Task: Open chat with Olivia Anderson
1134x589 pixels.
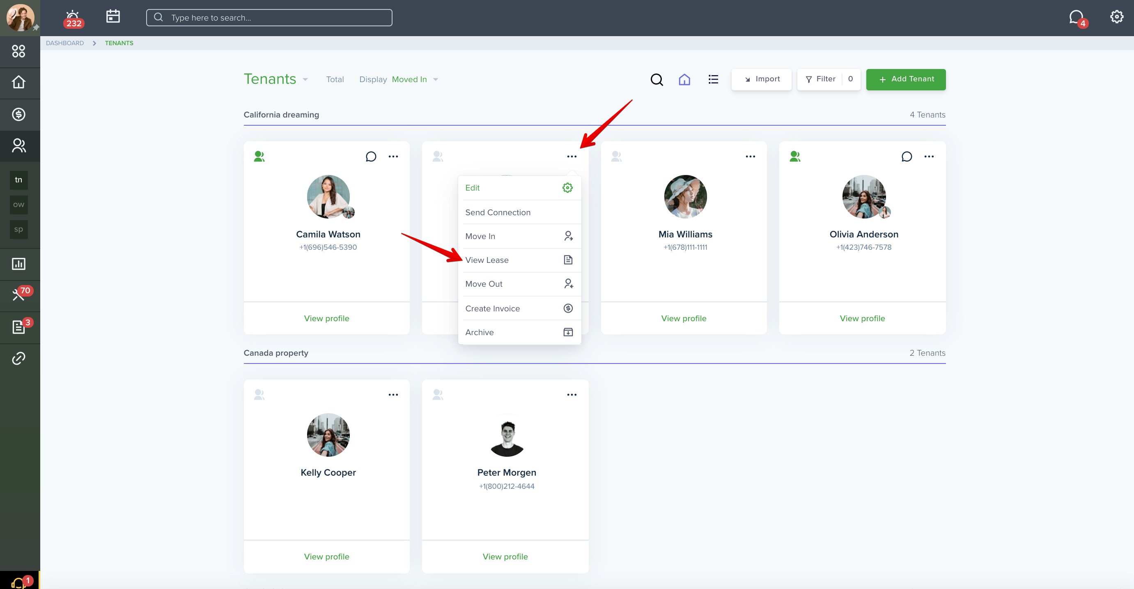Action: pyautogui.click(x=907, y=156)
